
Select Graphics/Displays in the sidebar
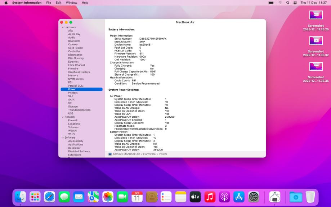click(x=79, y=72)
